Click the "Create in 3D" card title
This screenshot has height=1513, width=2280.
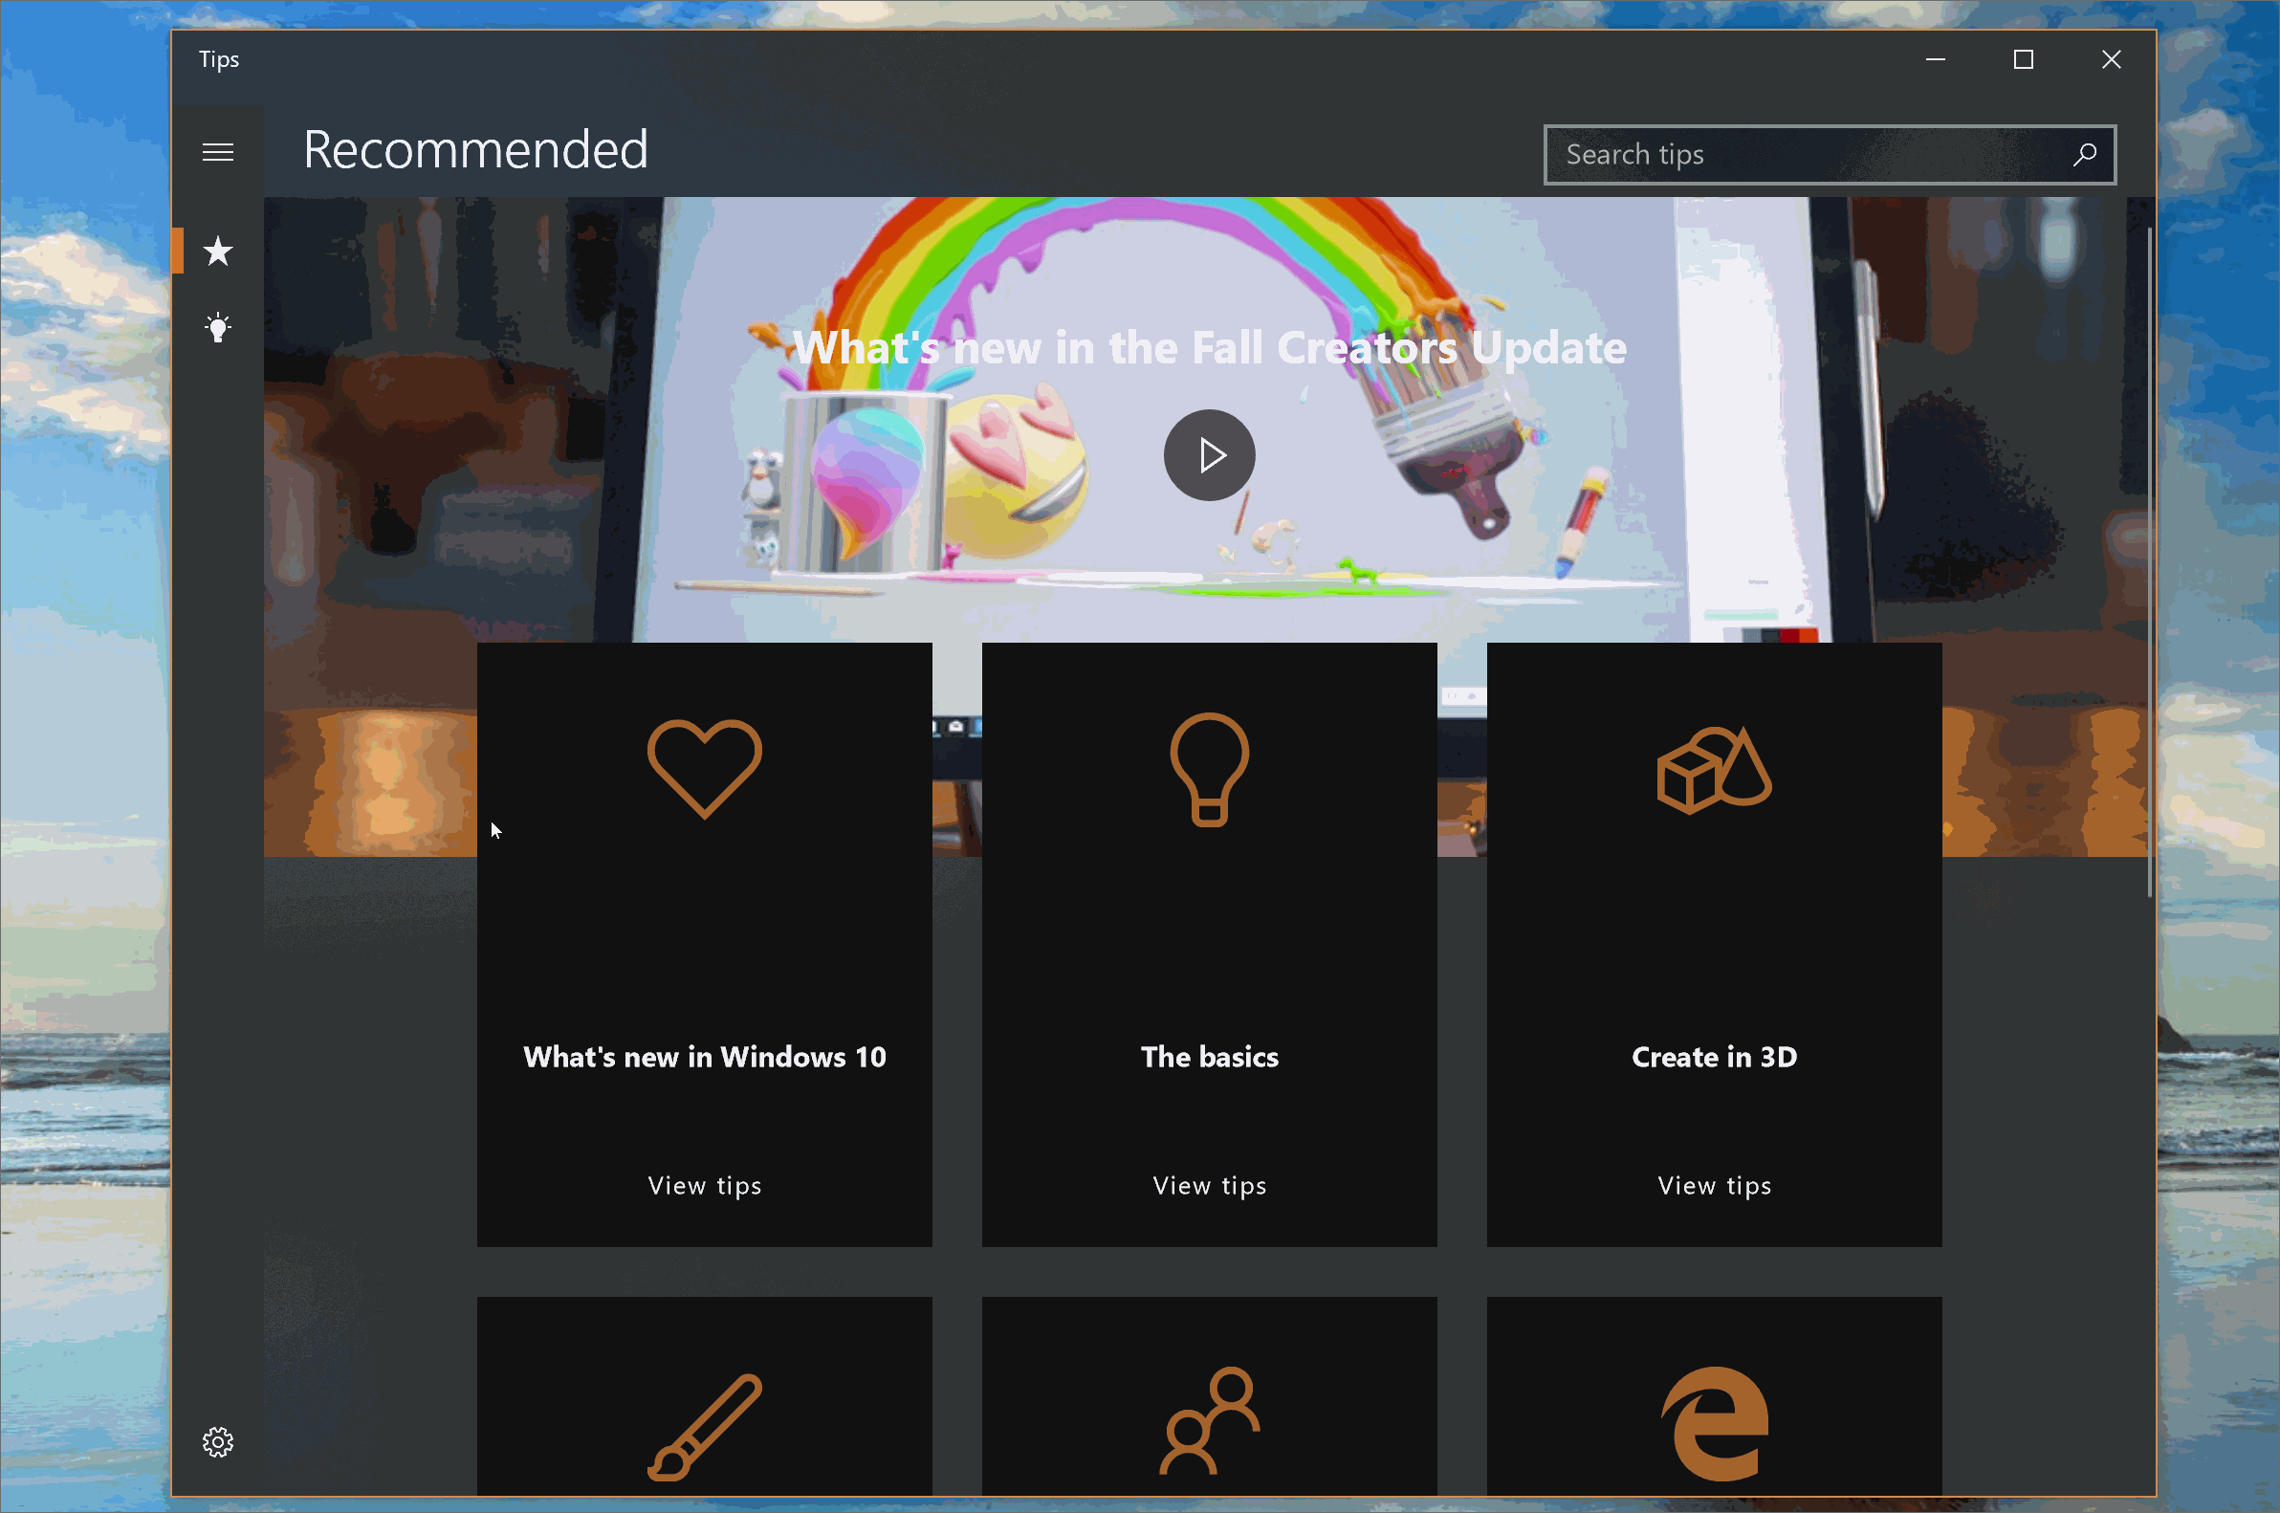pyautogui.click(x=1714, y=1057)
